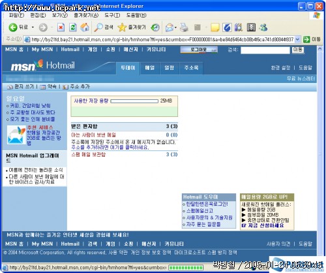
Task: Click the MSN butterfly envelope thumbnail
Action: click(16, 135)
